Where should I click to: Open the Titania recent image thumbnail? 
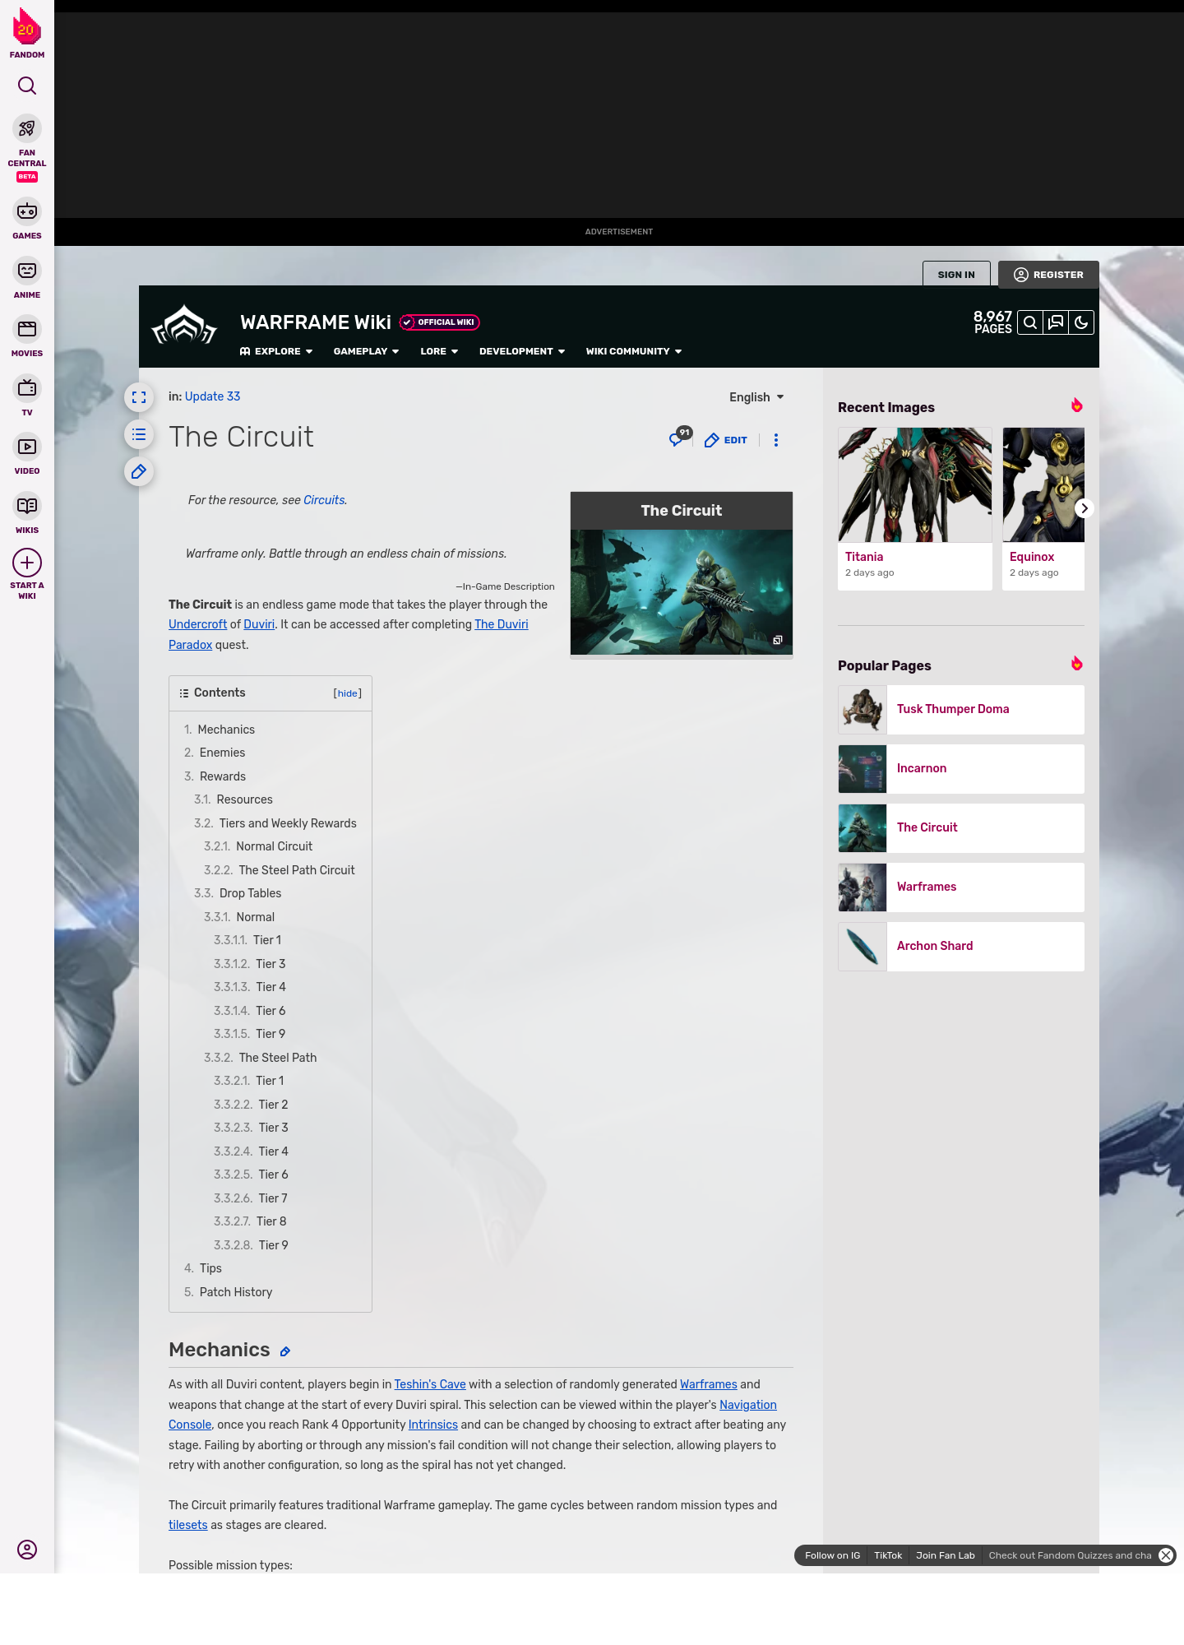(915, 484)
